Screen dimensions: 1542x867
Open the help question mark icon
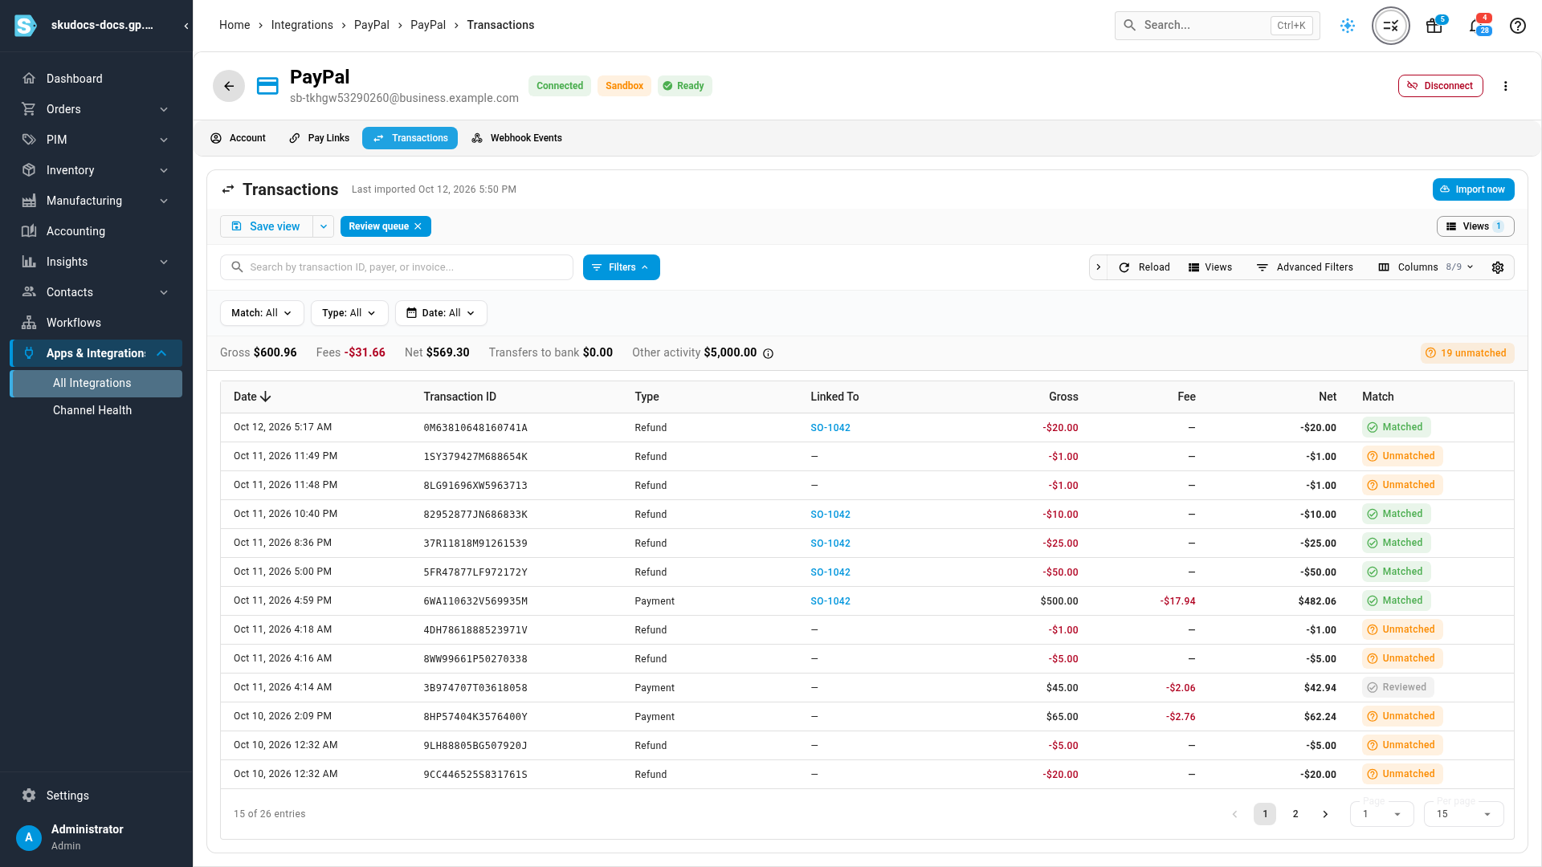click(x=1517, y=26)
